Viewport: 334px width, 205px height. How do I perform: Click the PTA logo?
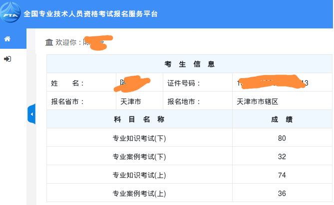tap(10, 12)
